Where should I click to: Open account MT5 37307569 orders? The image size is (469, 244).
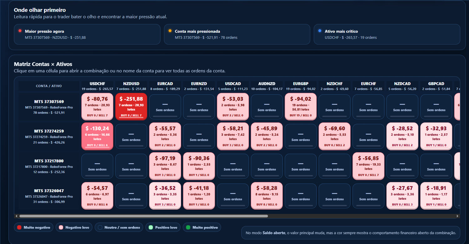click(x=49, y=102)
